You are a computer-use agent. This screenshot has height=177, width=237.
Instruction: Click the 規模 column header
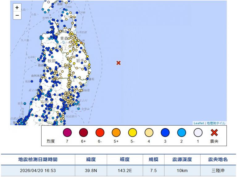154,159
